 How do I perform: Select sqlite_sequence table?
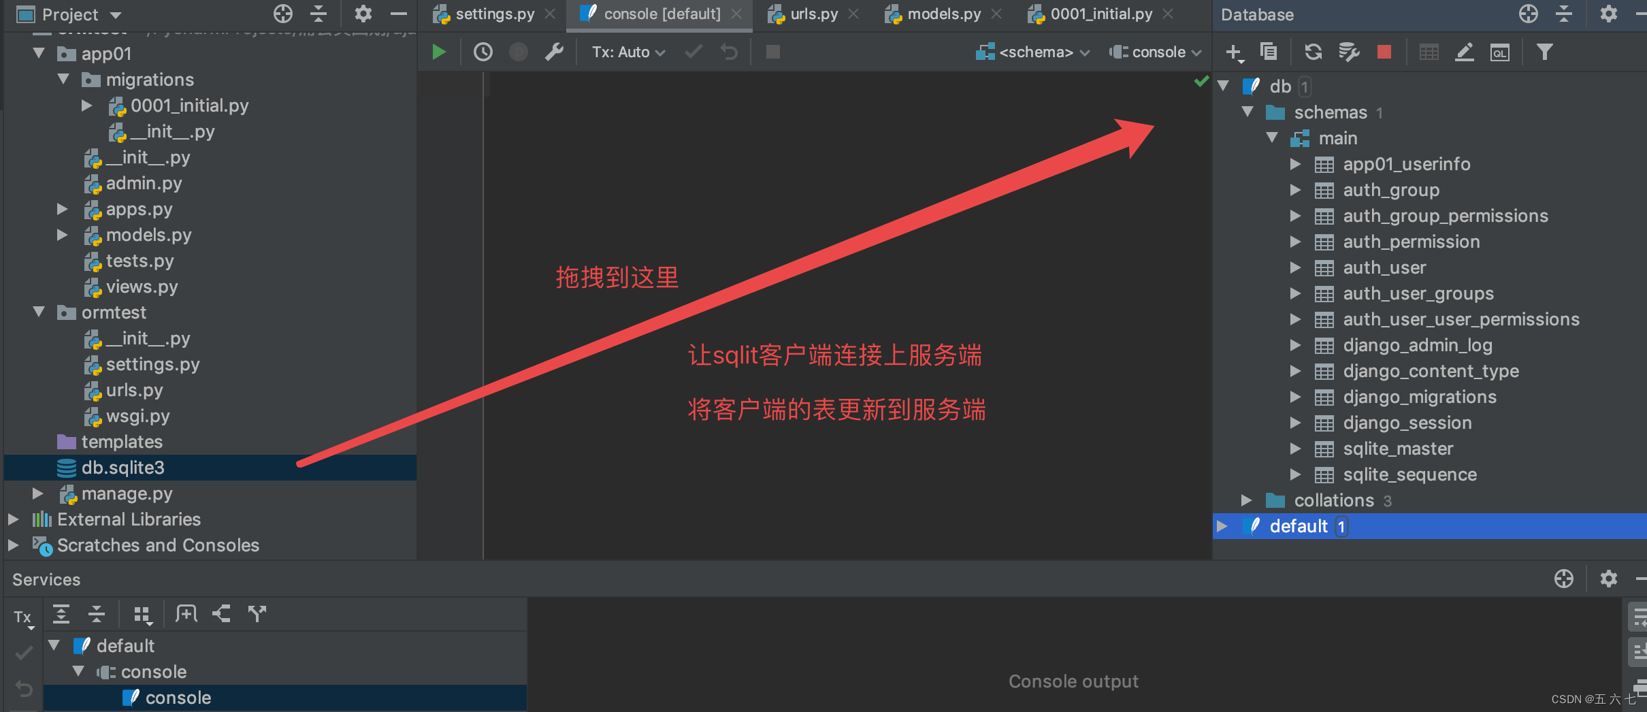[1409, 474]
